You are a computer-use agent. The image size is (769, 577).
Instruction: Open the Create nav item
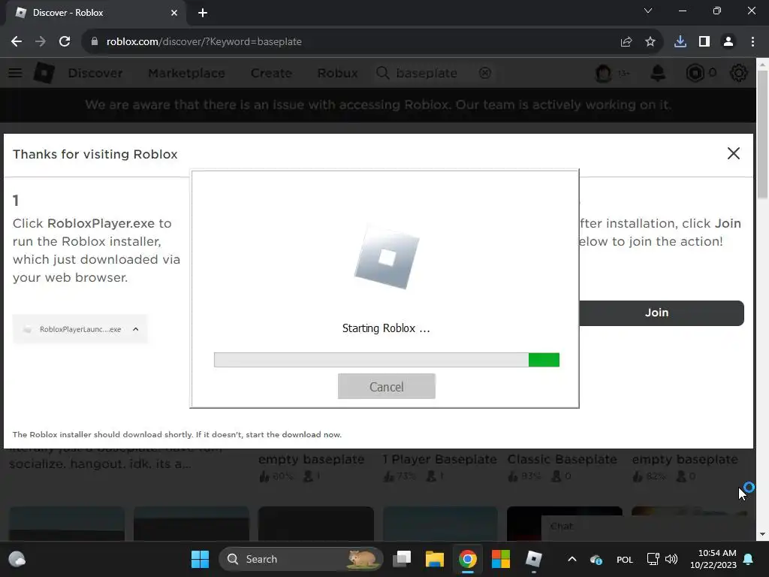[x=271, y=73]
